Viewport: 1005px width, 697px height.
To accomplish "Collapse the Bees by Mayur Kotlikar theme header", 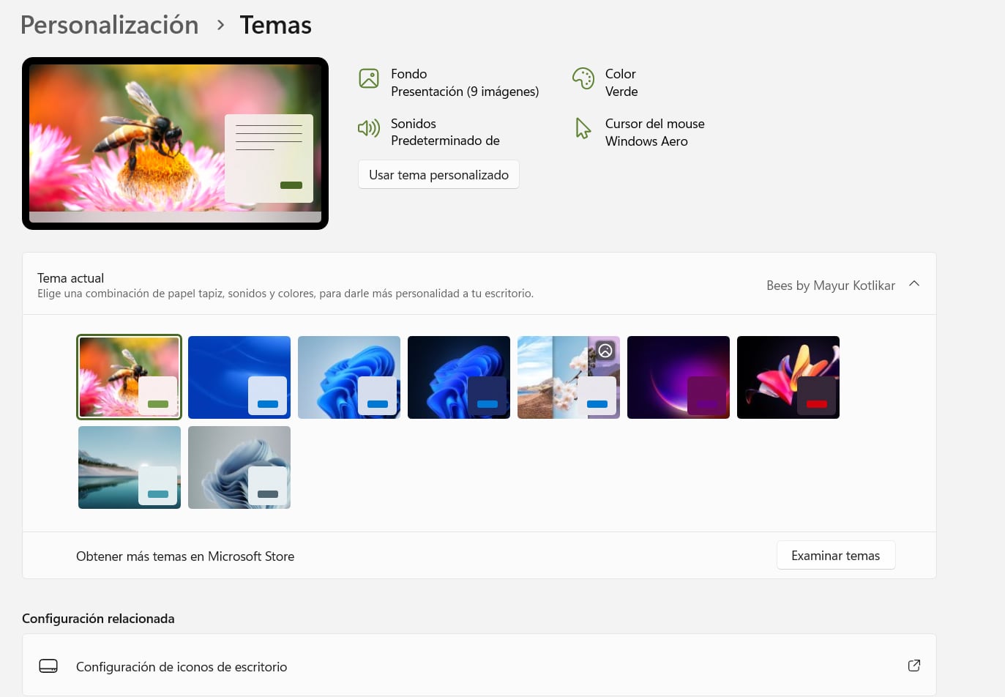I will pyautogui.click(x=830, y=286).
